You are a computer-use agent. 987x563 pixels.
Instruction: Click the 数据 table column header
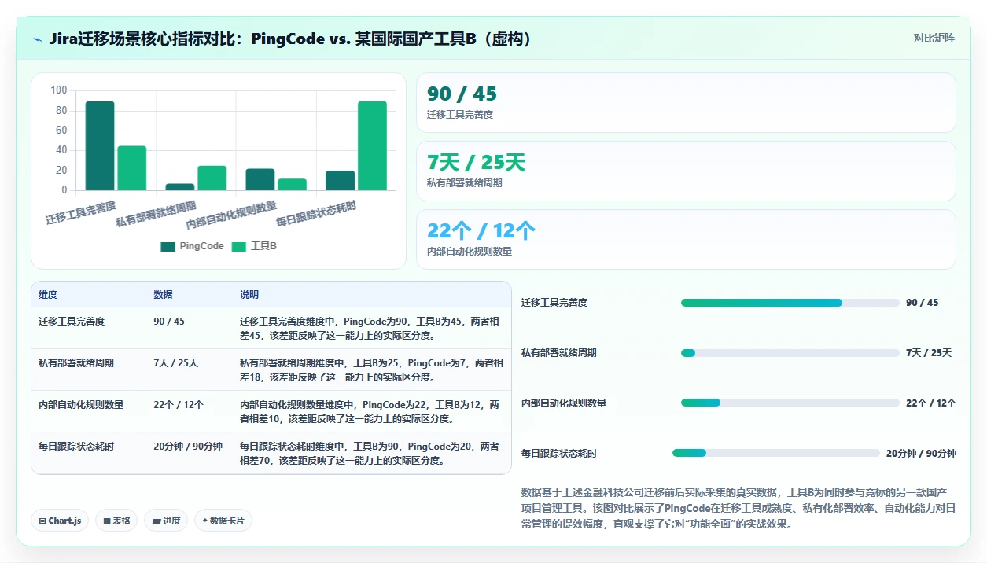pos(163,295)
